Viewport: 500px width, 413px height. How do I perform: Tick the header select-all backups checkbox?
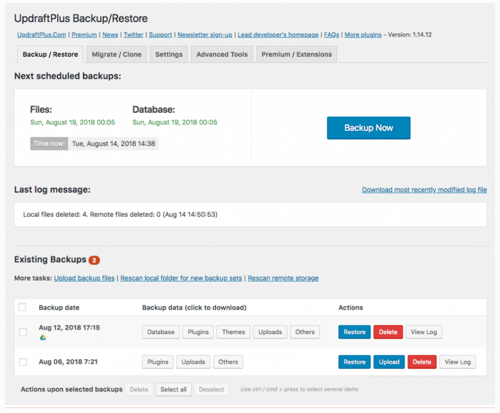coord(22,307)
